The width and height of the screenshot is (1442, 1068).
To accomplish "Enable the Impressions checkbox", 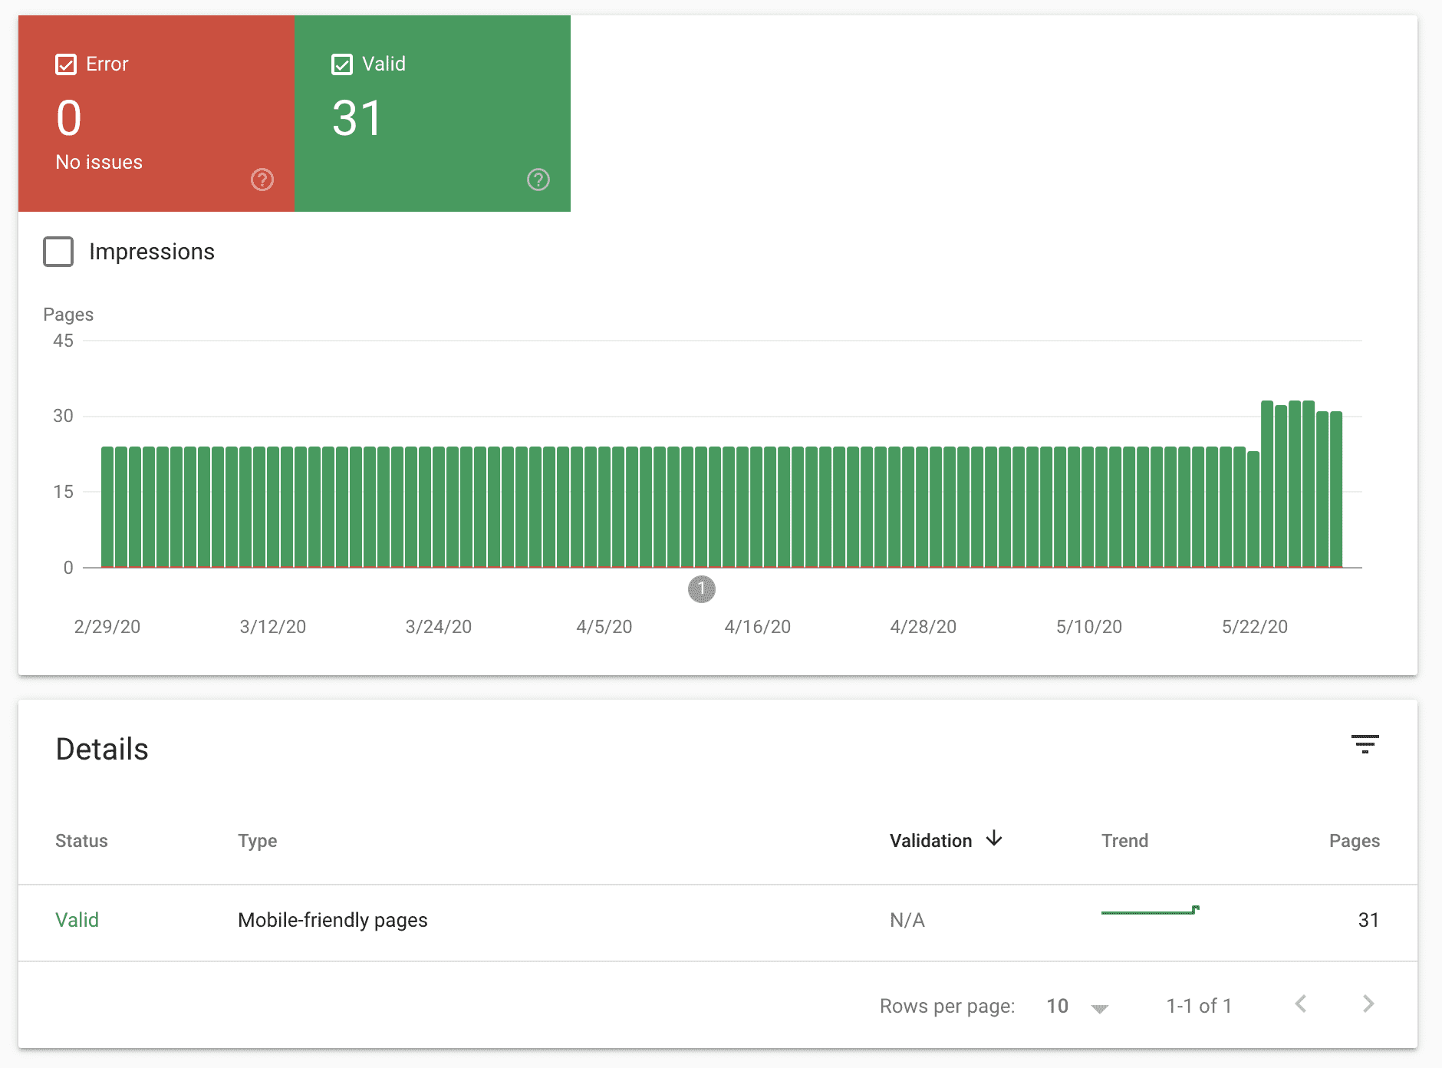I will pyautogui.click(x=58, y=251).
